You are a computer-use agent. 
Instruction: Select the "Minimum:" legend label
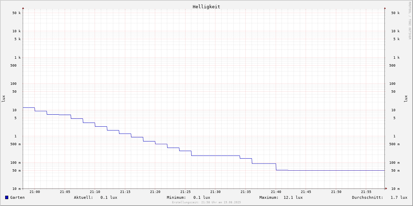point(177,197)
